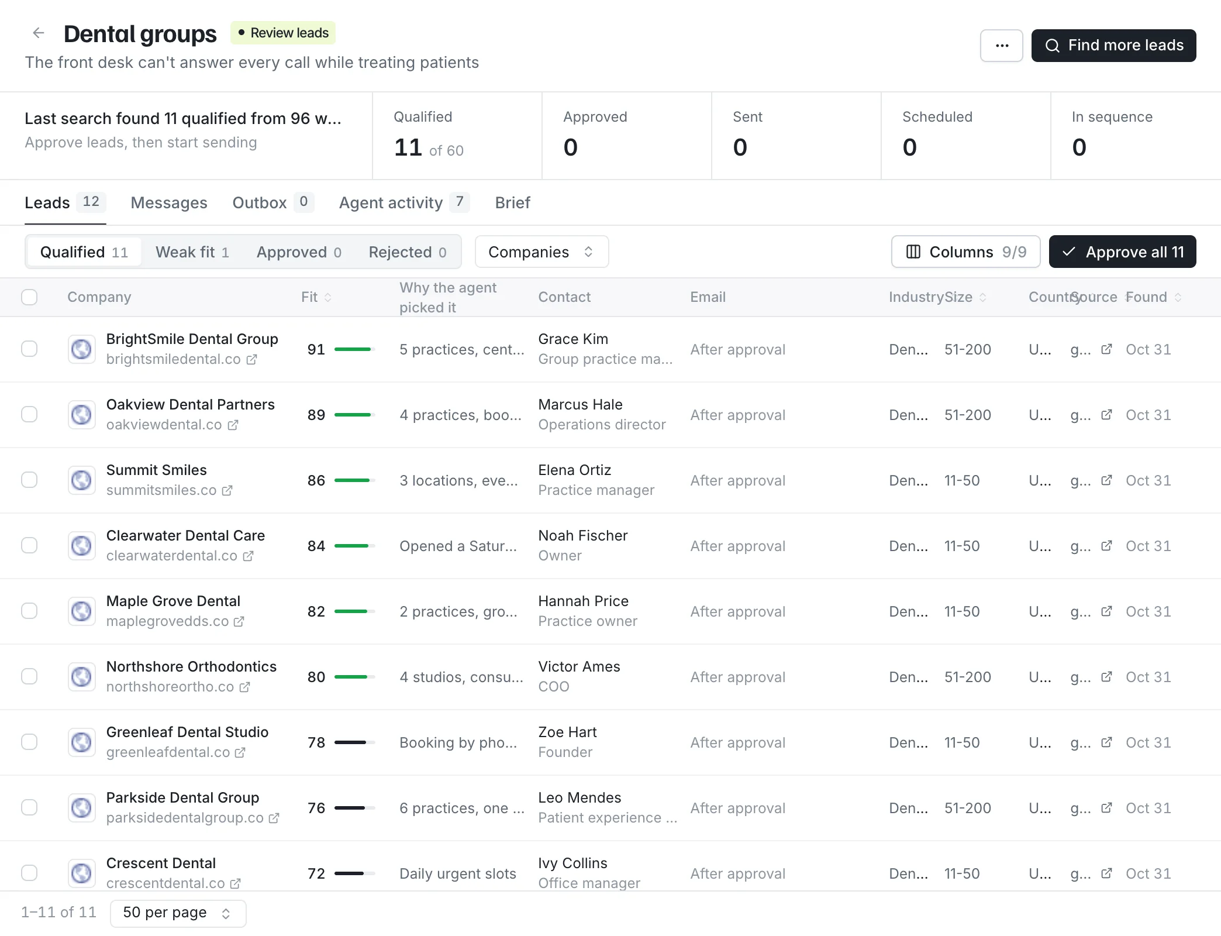Tick the select-all checkbox in table header
The height and width of the screenshot is (936, 1221).
[29, 297]
